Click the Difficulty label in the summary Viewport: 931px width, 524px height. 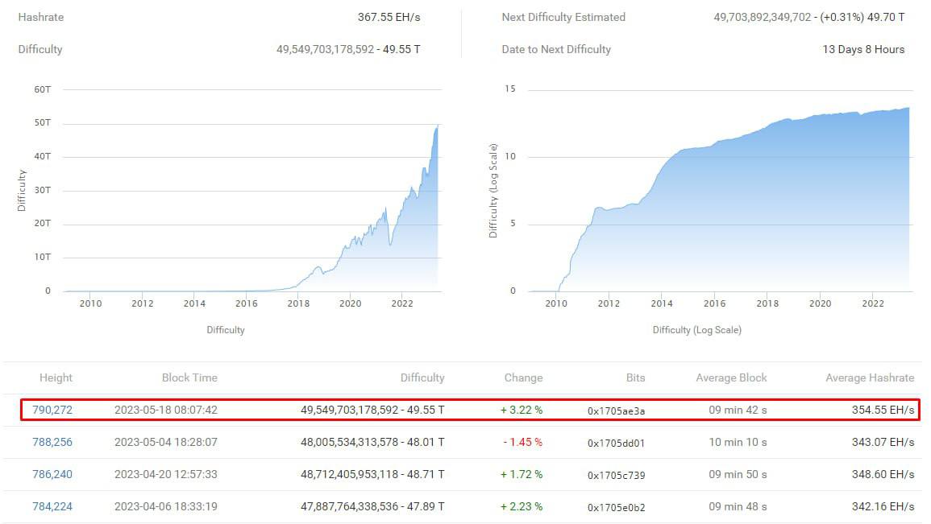pyautogui.click(x=39, y=49)
